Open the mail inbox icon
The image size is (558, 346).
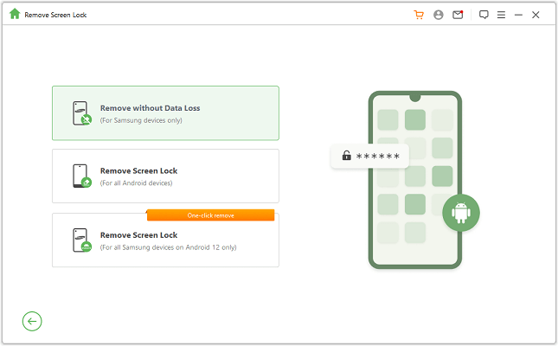pyautogui.click(x=458, y=15)
